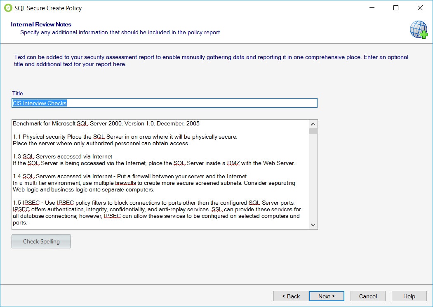Click the '1.4 SQL Servers accessed via Internet' firewall line

[130, 176]
